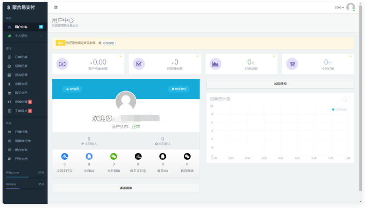The image size is (365, 208).
Task: Toggle the 结算统计表 chart switch
Action: pos(346,99)
